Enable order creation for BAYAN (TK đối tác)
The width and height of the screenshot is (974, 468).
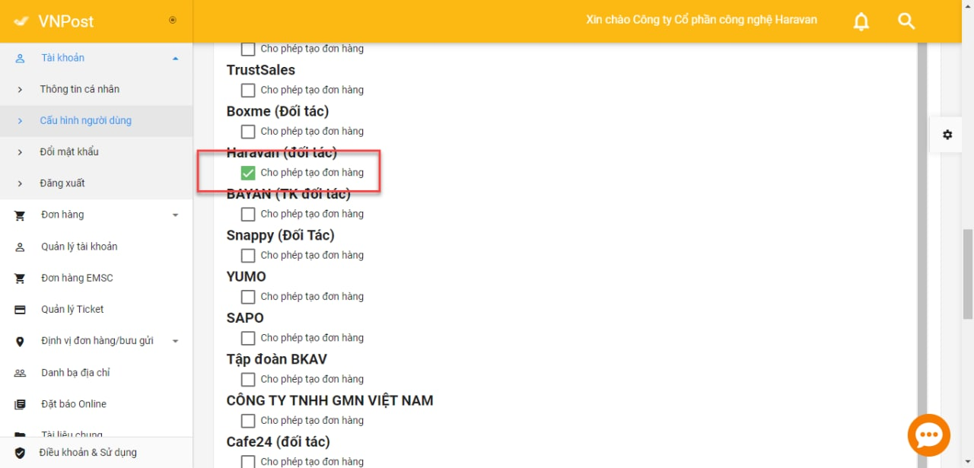tap(248, 215)
